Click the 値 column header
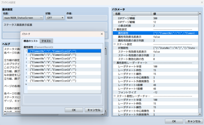This screenshot has height=125, width=204. [x=174, y=14]
